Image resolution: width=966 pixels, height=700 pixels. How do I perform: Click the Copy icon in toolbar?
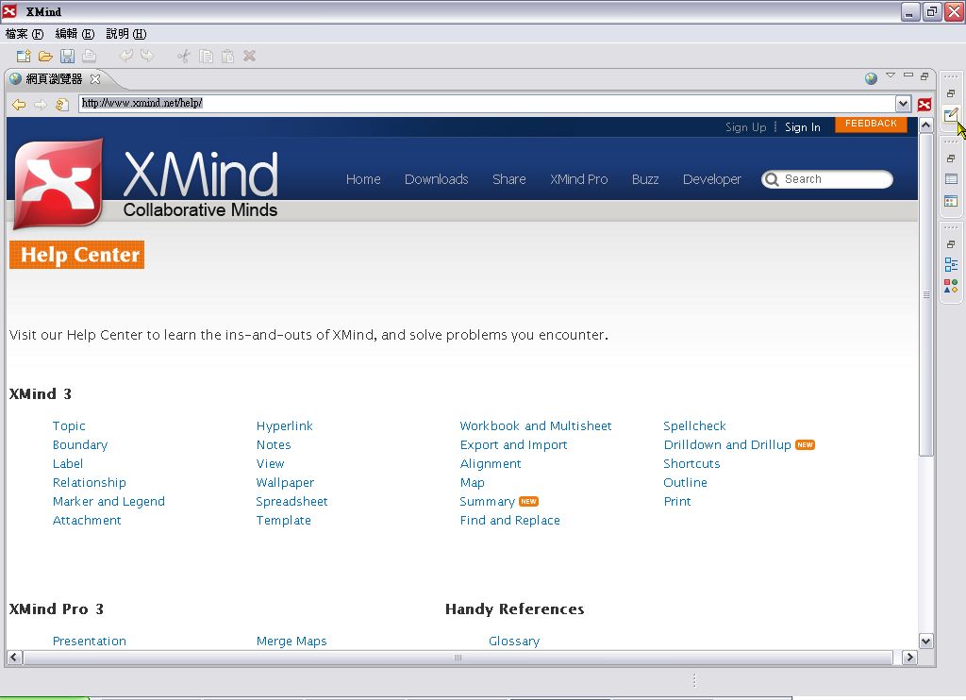point(206,56)
